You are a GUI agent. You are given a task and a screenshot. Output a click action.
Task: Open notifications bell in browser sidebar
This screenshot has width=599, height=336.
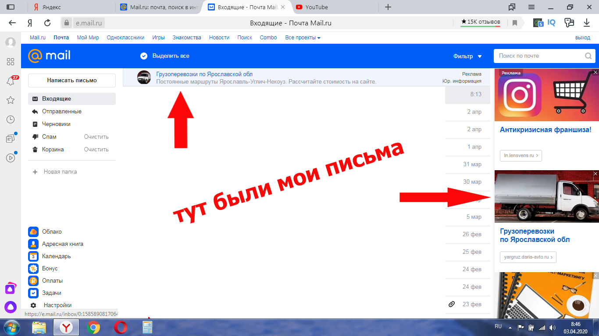coord(11,81)
